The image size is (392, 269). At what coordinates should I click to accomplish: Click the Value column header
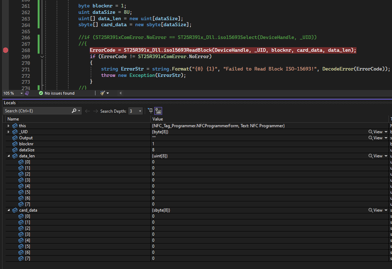157,119
